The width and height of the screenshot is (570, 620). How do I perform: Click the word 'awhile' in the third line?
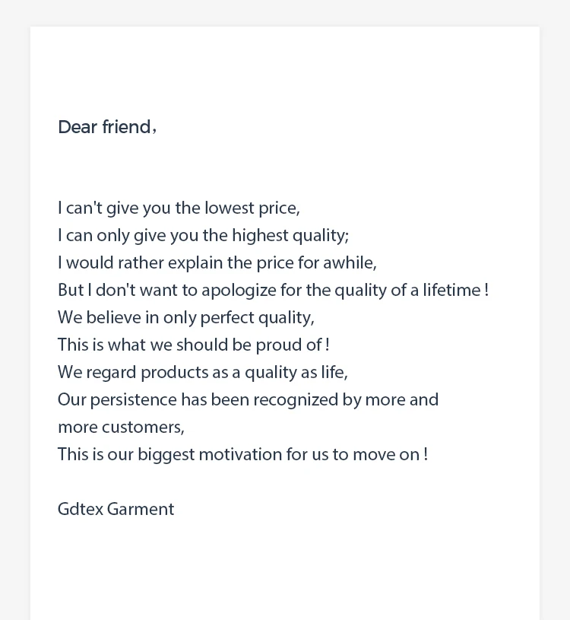(349, 263)
